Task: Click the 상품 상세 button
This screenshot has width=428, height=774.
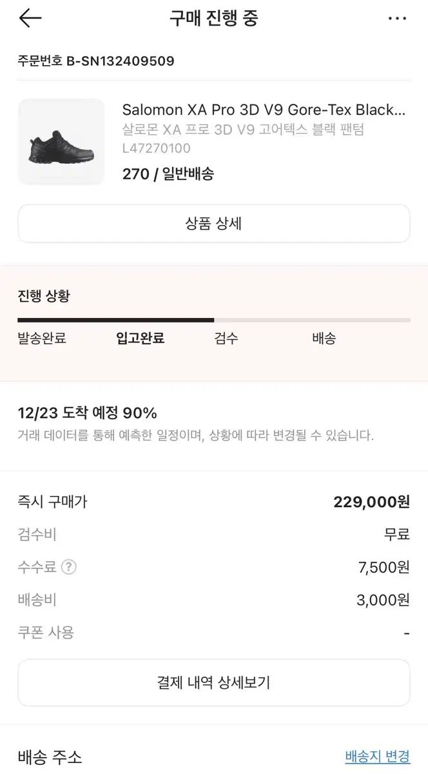Action: (x=213, y=224)
